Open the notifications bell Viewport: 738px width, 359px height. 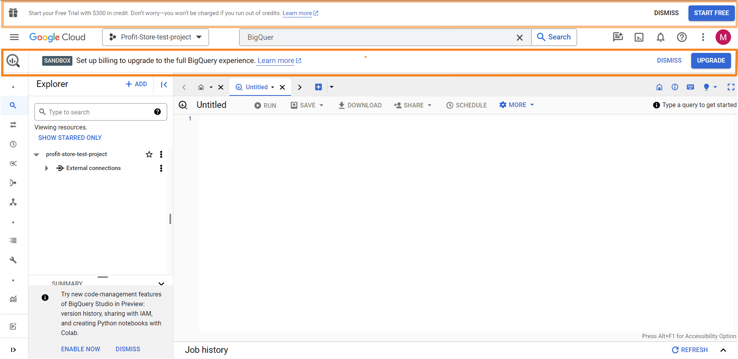pyautogui.click(x=661, y=37)
